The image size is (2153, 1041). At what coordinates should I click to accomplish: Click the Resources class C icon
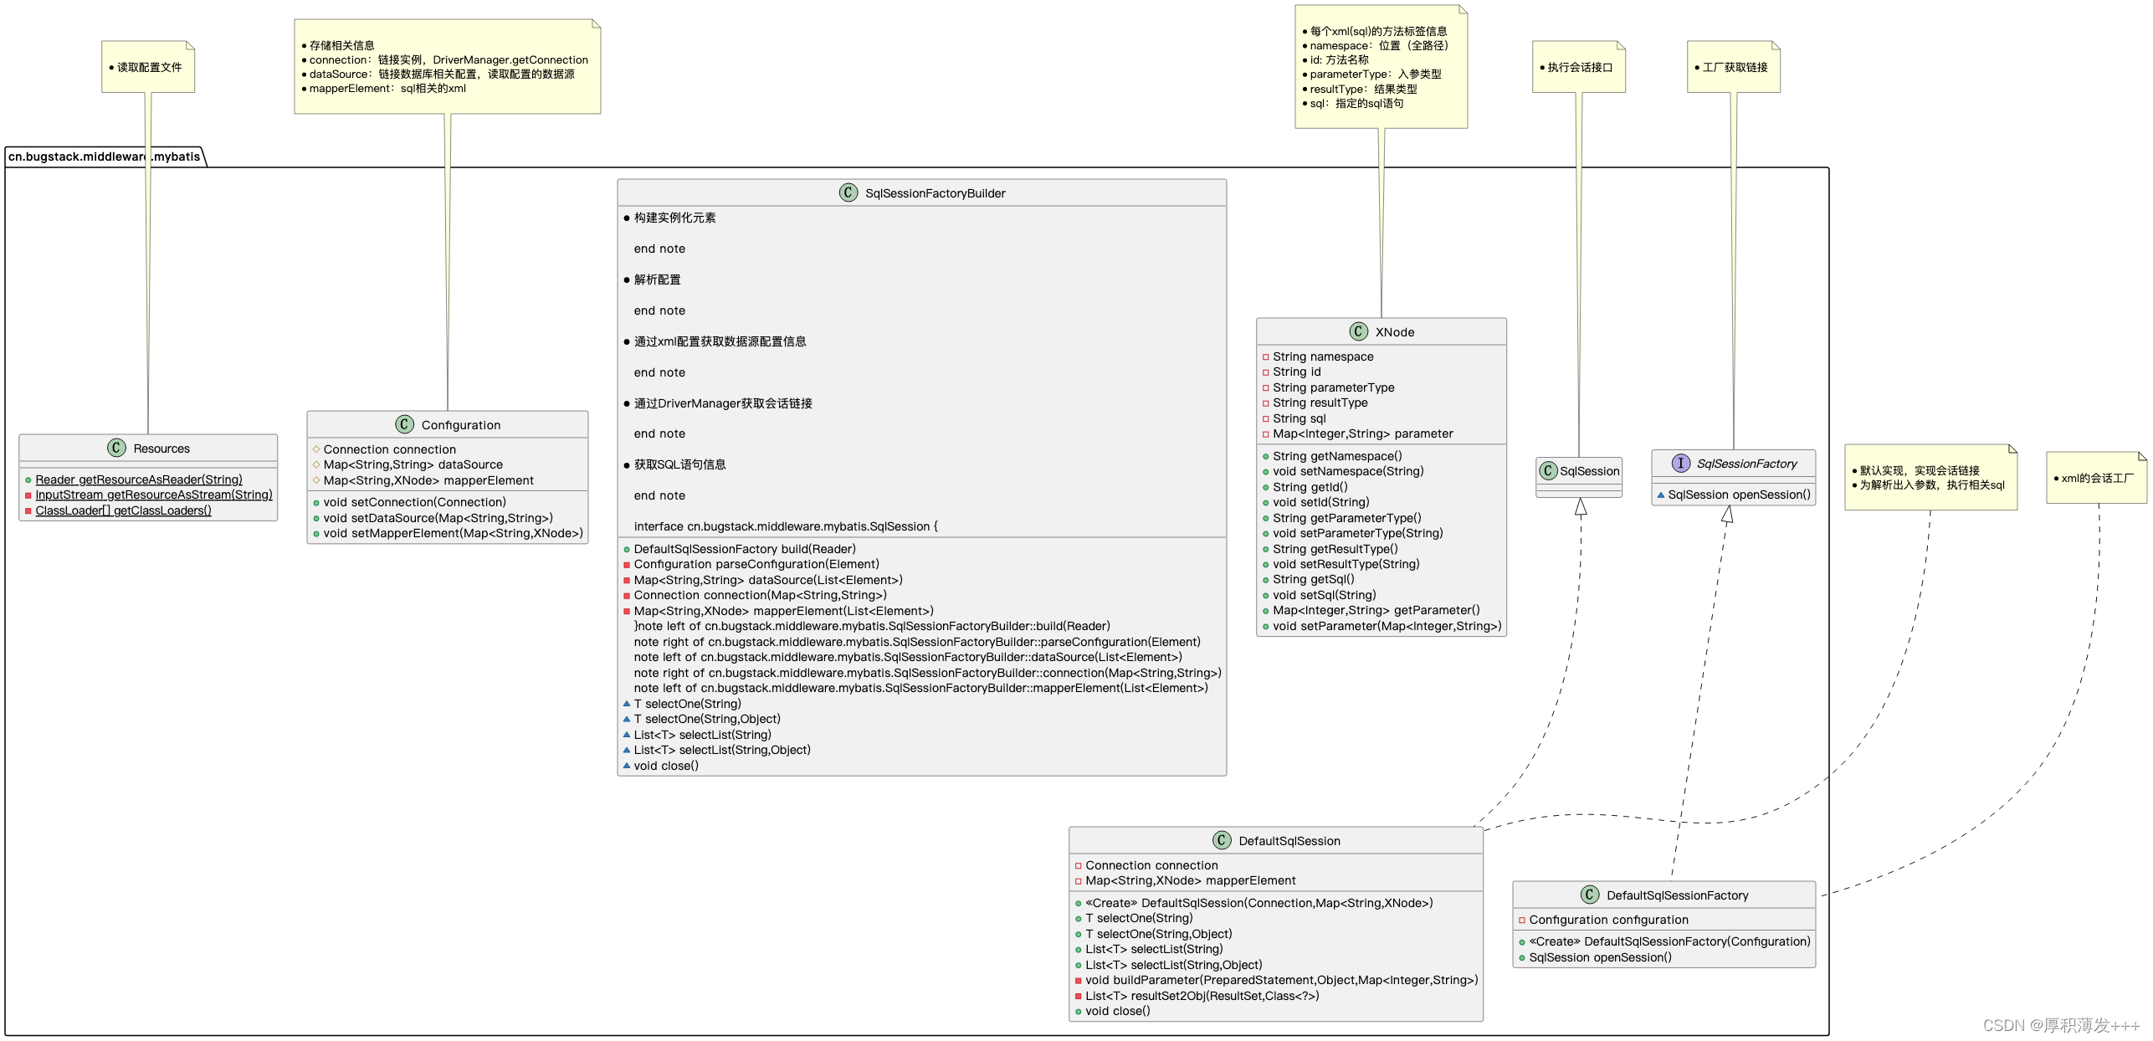pyautogui.click(x=116, y=448)
